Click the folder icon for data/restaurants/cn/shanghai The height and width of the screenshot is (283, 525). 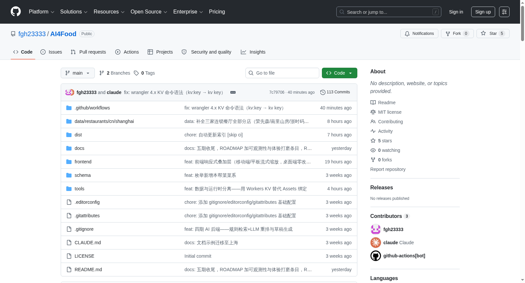coord(69,121)
